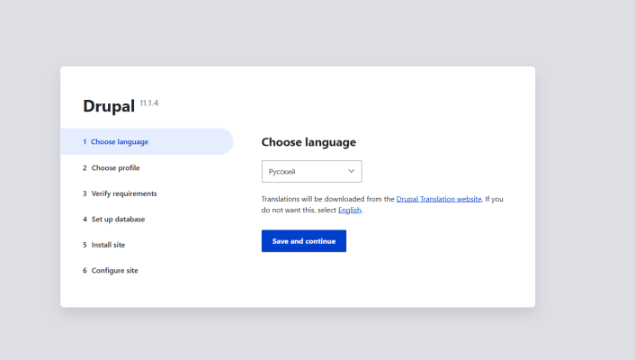Click the Choose profile step
The width and height of the screenshot is (635, 360).
pyautogui.click(x=115, y=167)
